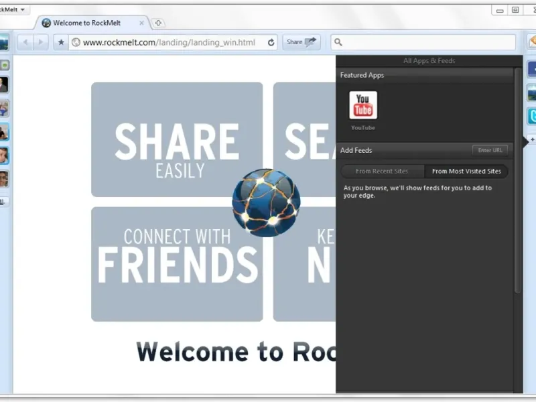Open the landscape photo feed icon on app edge
This screenshot has height=402, width=536.
coord(532,92)
